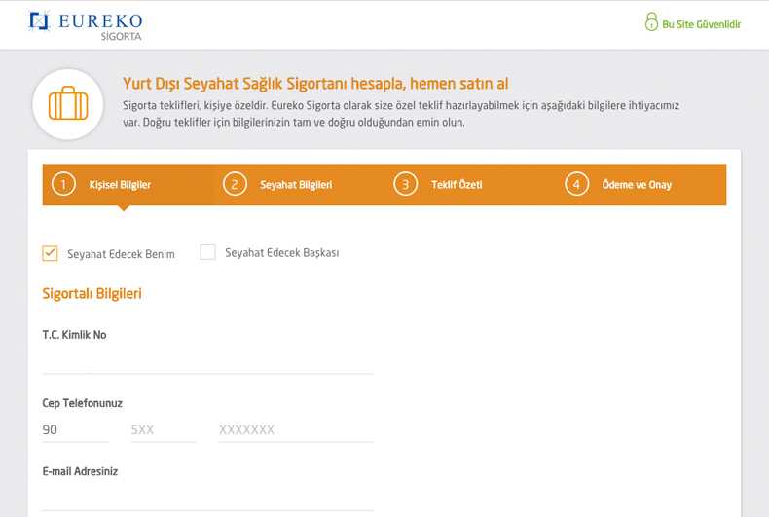769x517 pixels.
Task: Check the Seyahat Edecek Başkası checkbox
Action: (208, 252)
